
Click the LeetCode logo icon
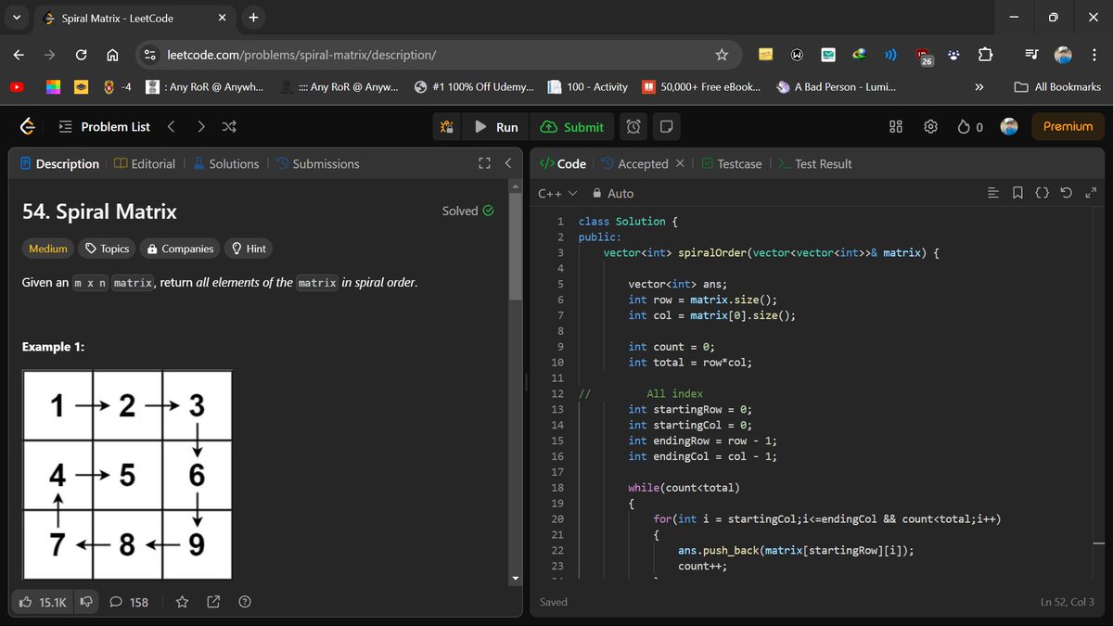point(28,126)
